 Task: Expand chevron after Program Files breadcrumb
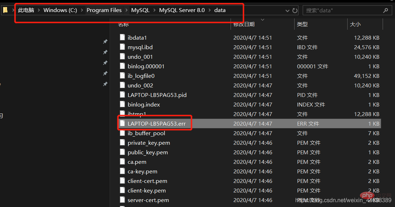pyautogui.click(x=127, y=10)
